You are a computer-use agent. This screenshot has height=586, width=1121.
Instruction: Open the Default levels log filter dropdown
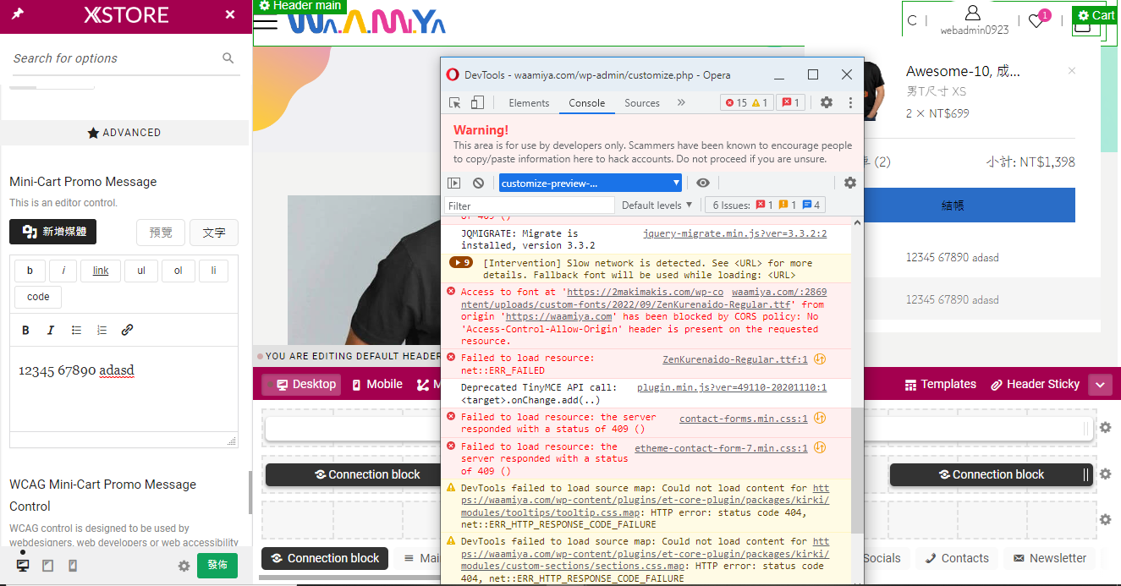[657, 205]
